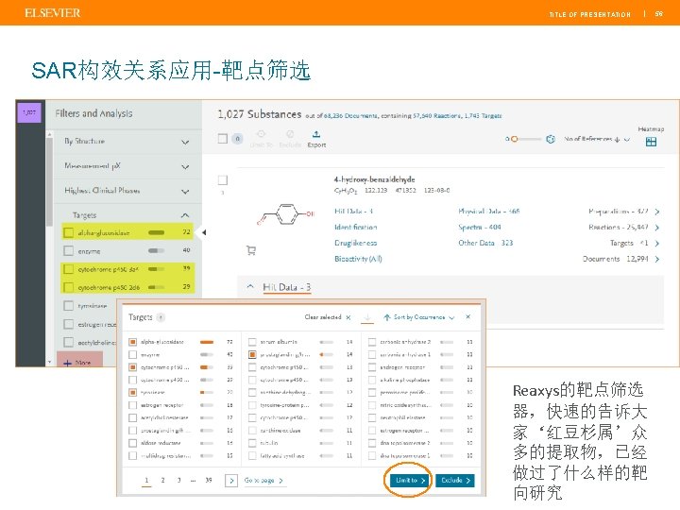Click the Limit To icon in toolbar

point(261,134)
